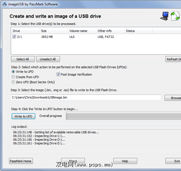Image resolution: width=181 pixels, height=171 pixels.
Task: Click the computer icon in header
Action: click(164, 16)
